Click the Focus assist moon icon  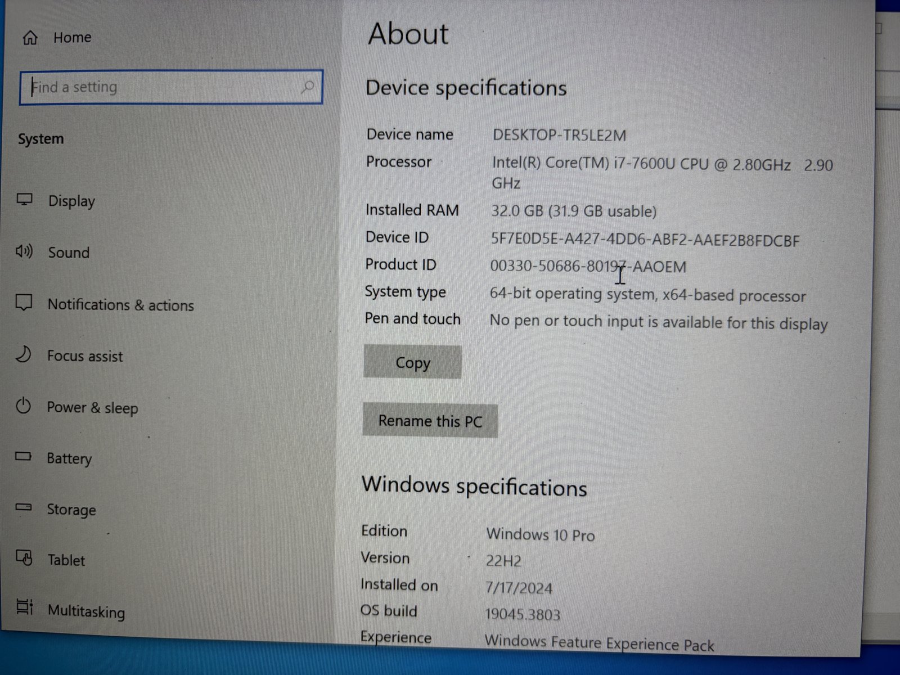[23, 354]
